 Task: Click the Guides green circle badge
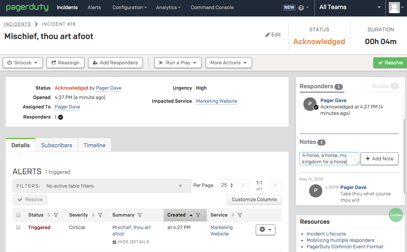click(396, 215)
